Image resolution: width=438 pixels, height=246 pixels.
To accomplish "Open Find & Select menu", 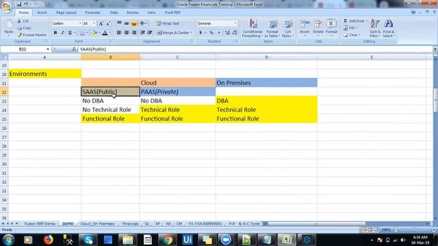I will 388,28.
